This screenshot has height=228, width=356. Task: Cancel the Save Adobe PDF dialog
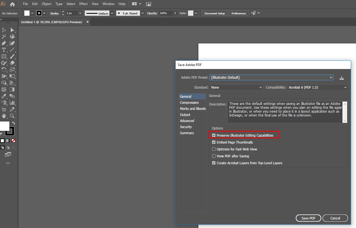click(x=335, y=218)
